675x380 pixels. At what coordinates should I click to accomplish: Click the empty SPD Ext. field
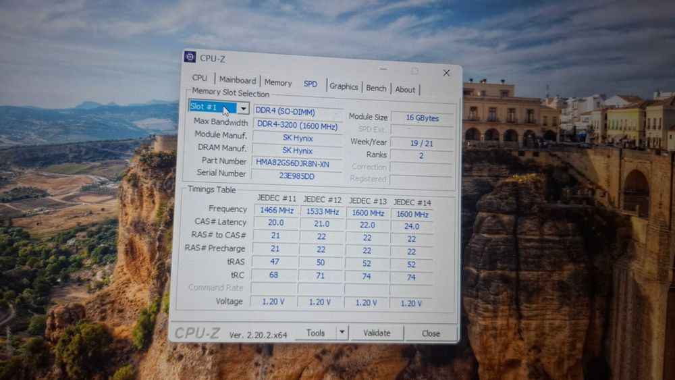(x=422, y=130)
